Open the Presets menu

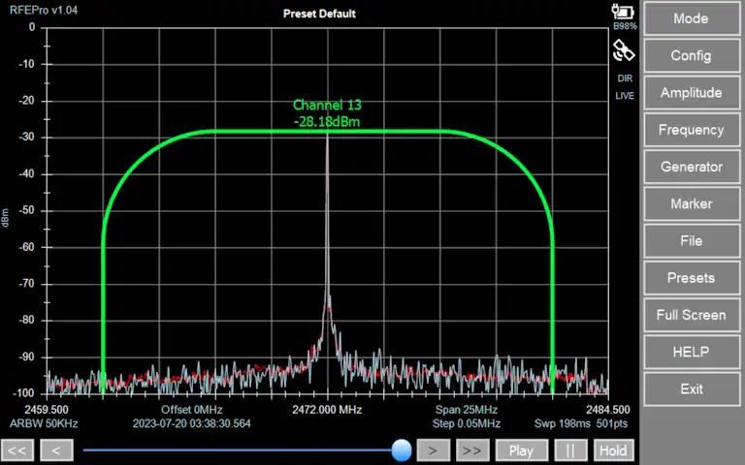click(x=691, y=278)
